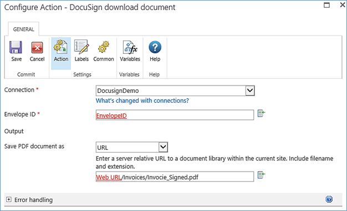Image resolution: width=347 pixels, height=211 pixels.
Task: Click the Save PDF document as label
Action: (34, 146)
